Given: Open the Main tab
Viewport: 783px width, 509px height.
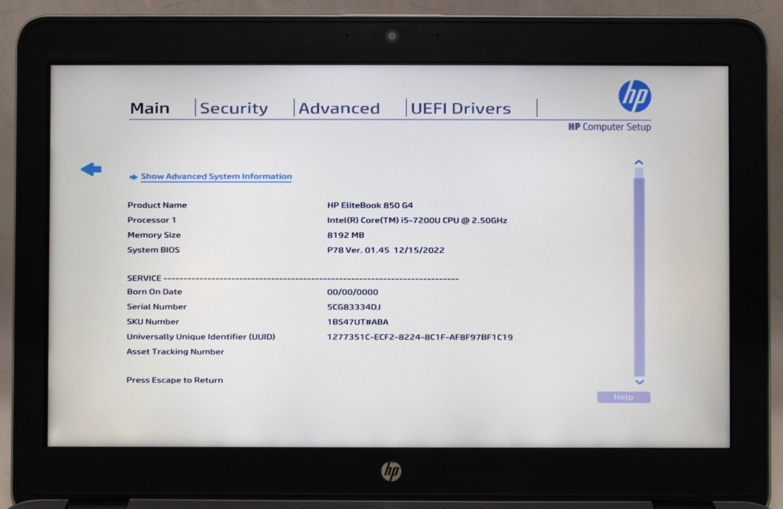Looking at the screenshot, I should click(150, 108).
